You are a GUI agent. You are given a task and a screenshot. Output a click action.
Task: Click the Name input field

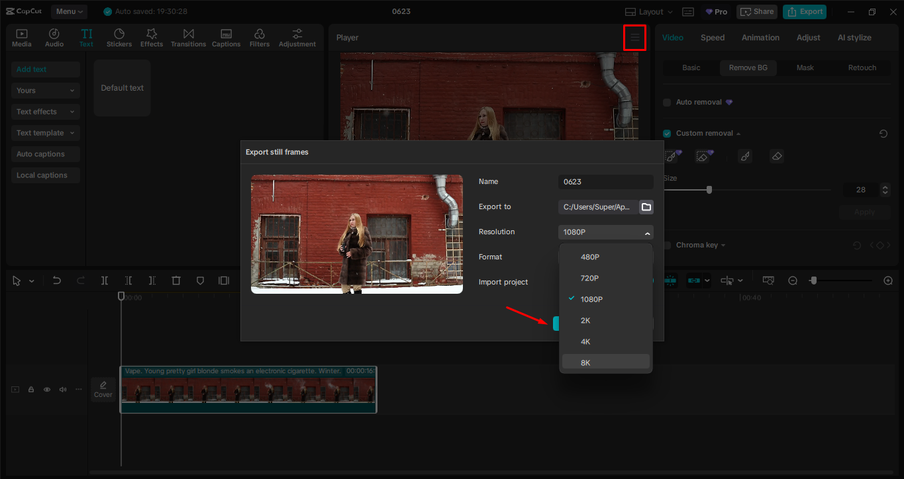[x=605, y=182]
